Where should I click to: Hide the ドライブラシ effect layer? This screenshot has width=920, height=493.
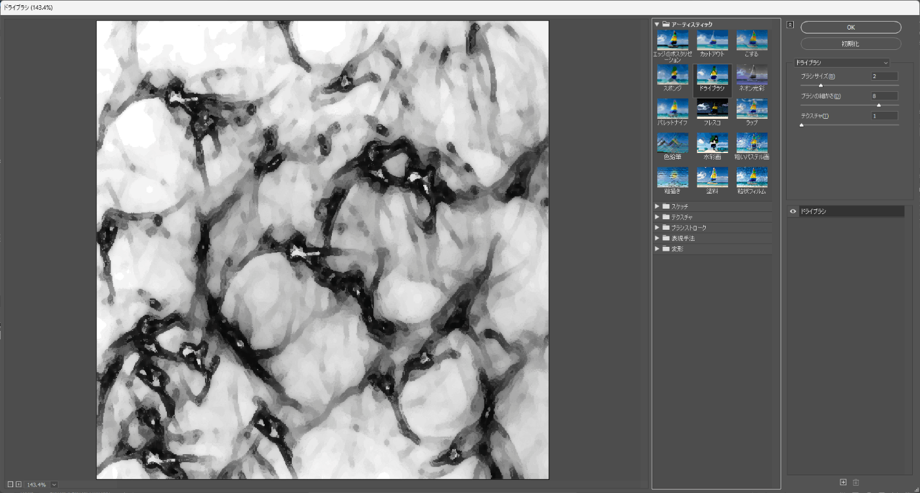(x=793, y=211)
